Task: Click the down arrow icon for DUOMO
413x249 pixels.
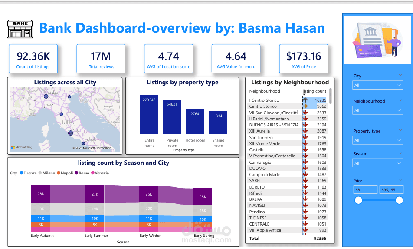Action: point(305,168)
